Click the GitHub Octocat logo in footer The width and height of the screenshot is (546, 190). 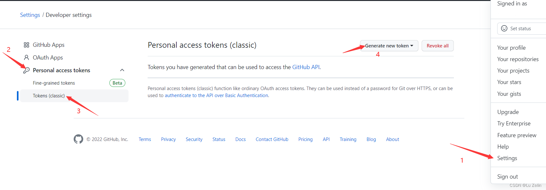click(78, 139)
